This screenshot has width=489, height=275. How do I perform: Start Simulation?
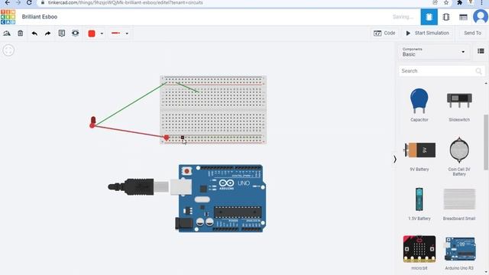pyautogui.click(x=427, y=33)
